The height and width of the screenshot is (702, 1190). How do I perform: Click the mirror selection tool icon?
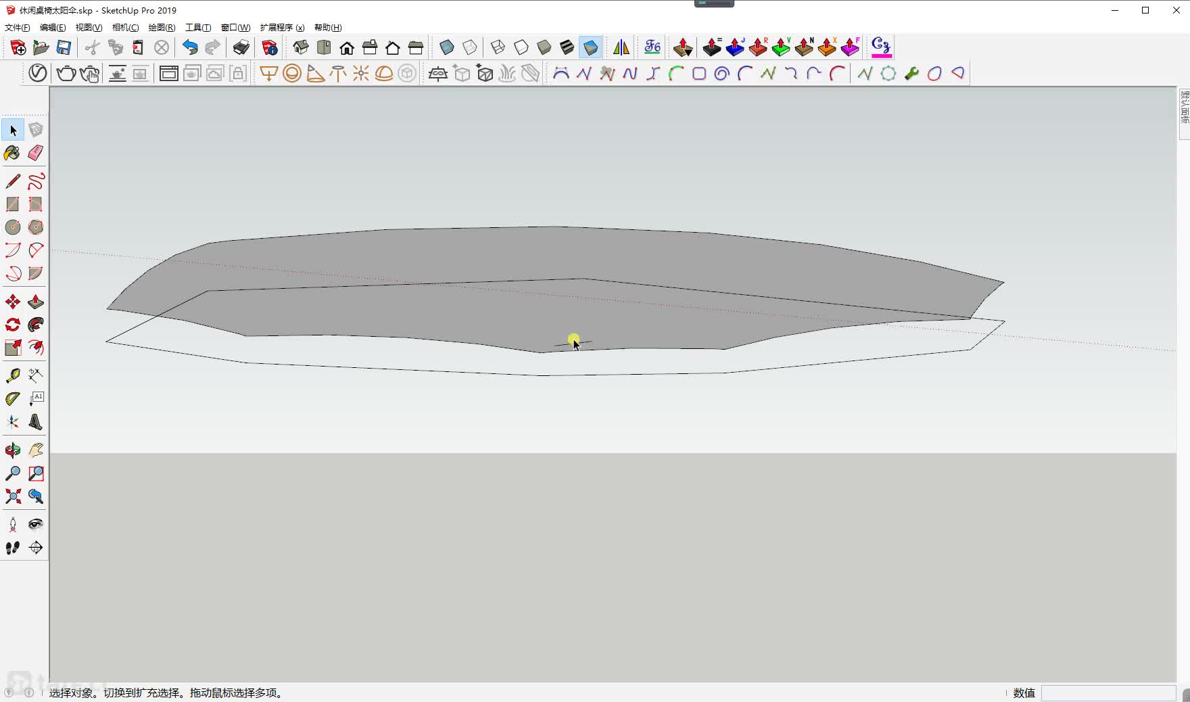point(621,47)
